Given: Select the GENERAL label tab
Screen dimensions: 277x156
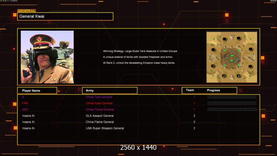Looking at the screenshot, I should (27, 11).
